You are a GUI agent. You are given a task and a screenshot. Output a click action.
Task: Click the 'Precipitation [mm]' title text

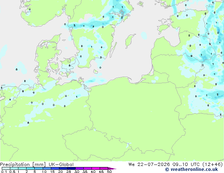23,165
